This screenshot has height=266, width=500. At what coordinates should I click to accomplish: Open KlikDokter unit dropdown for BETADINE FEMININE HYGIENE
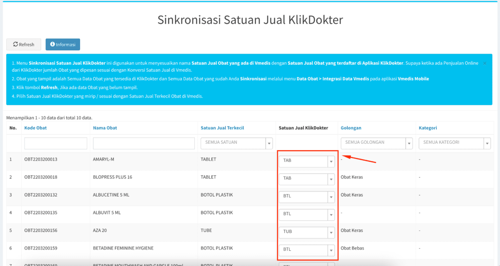(307, 250)
